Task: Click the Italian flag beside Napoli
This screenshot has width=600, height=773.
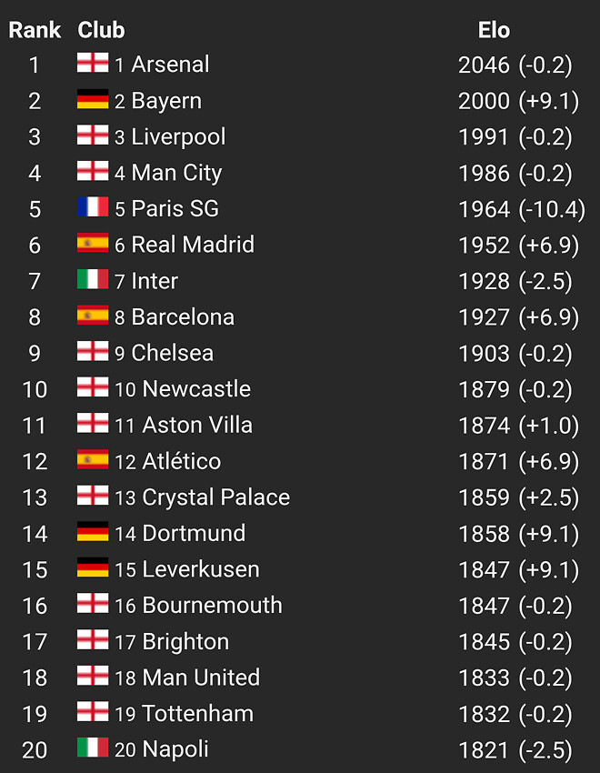Action: coord(93,748)
